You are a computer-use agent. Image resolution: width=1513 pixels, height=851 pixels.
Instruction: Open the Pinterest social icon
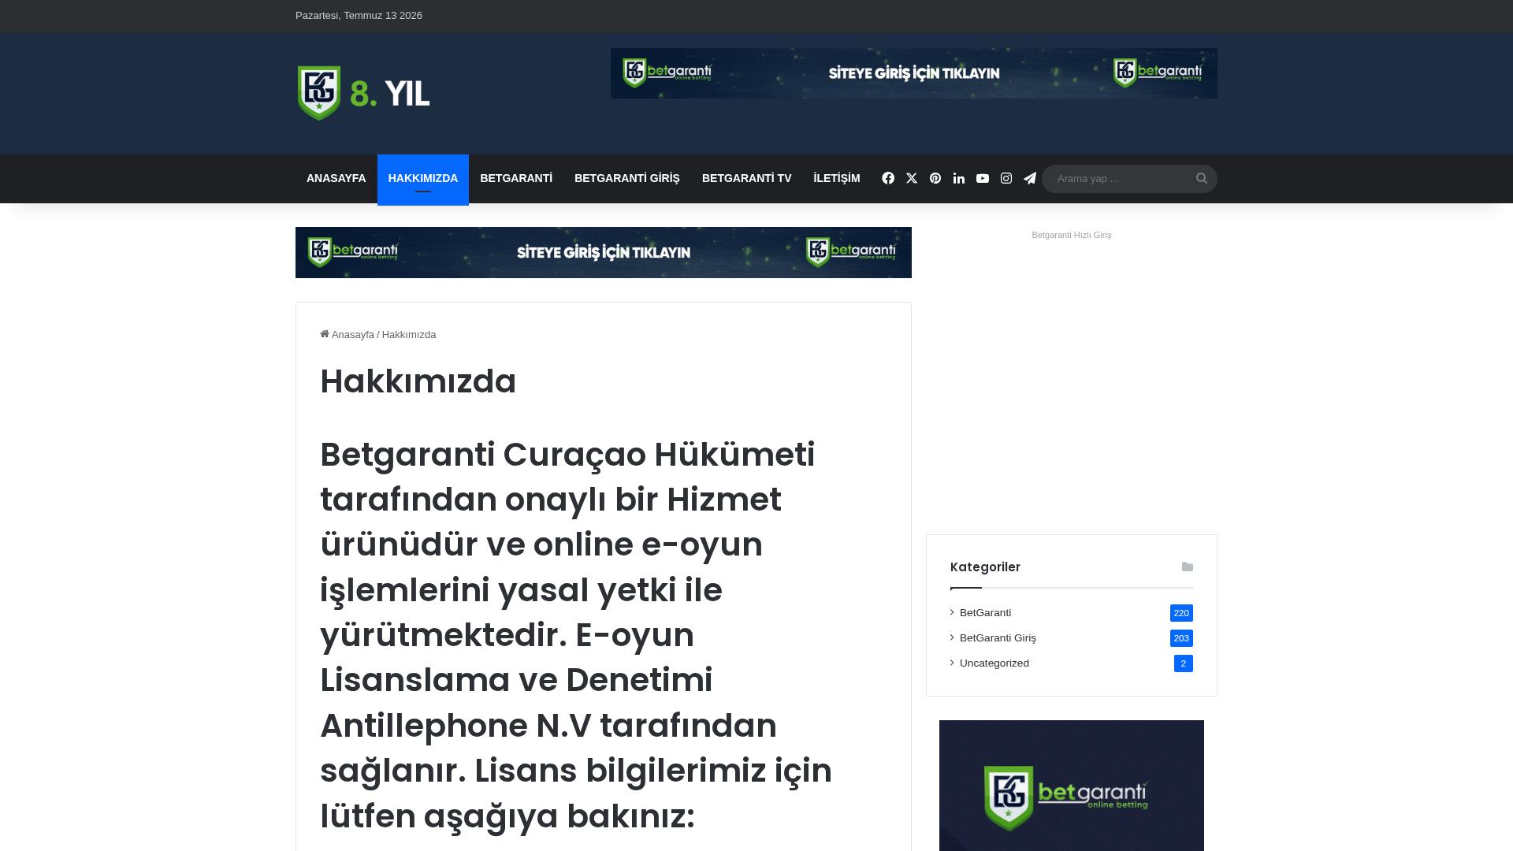click(935, 179)
